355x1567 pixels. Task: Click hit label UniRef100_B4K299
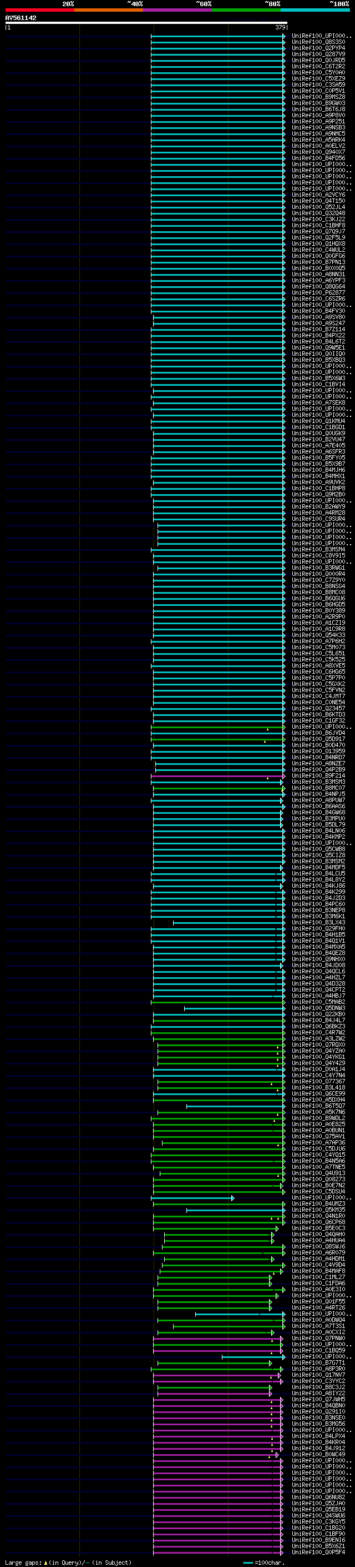click(x=318, y=892)
